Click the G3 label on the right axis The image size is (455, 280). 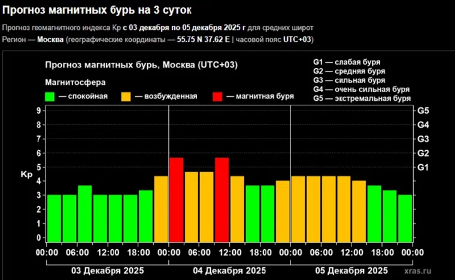point(423,139)
